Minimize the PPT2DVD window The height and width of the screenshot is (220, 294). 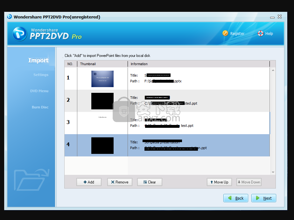[x=272, y=17]
